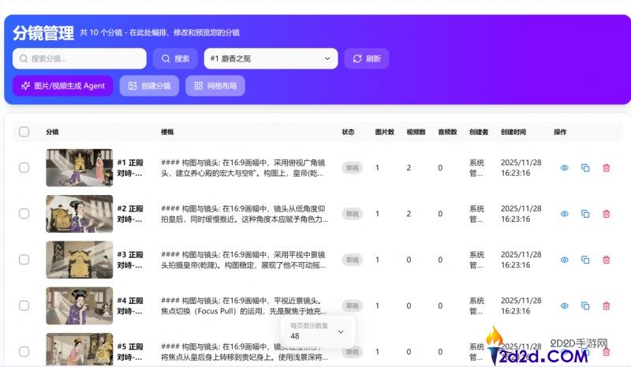The height and width of the screenshot is (367, 631).
Task: Open thumbnail of storyboard #1
Action: tap(80, 167)
